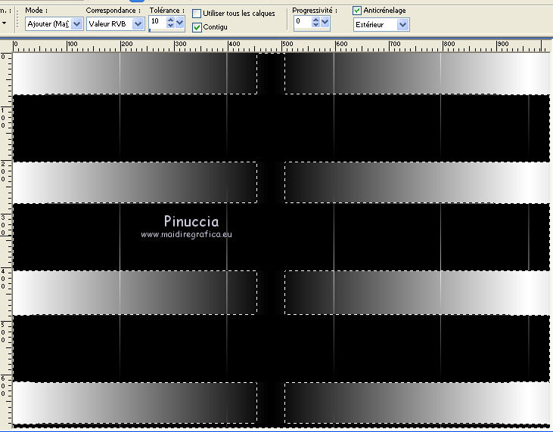553x432 pixels.
Task: Decrease Progressivité with the down stepper arrow
Action: (x=315, y=26)
